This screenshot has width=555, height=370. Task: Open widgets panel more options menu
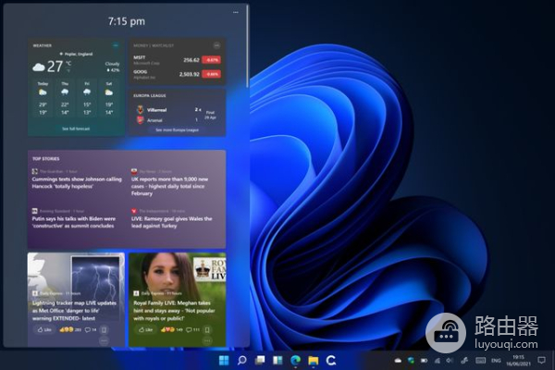[235, 13]
